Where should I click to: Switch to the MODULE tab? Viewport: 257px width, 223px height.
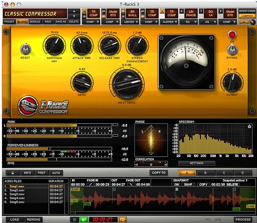pos(35,21)
